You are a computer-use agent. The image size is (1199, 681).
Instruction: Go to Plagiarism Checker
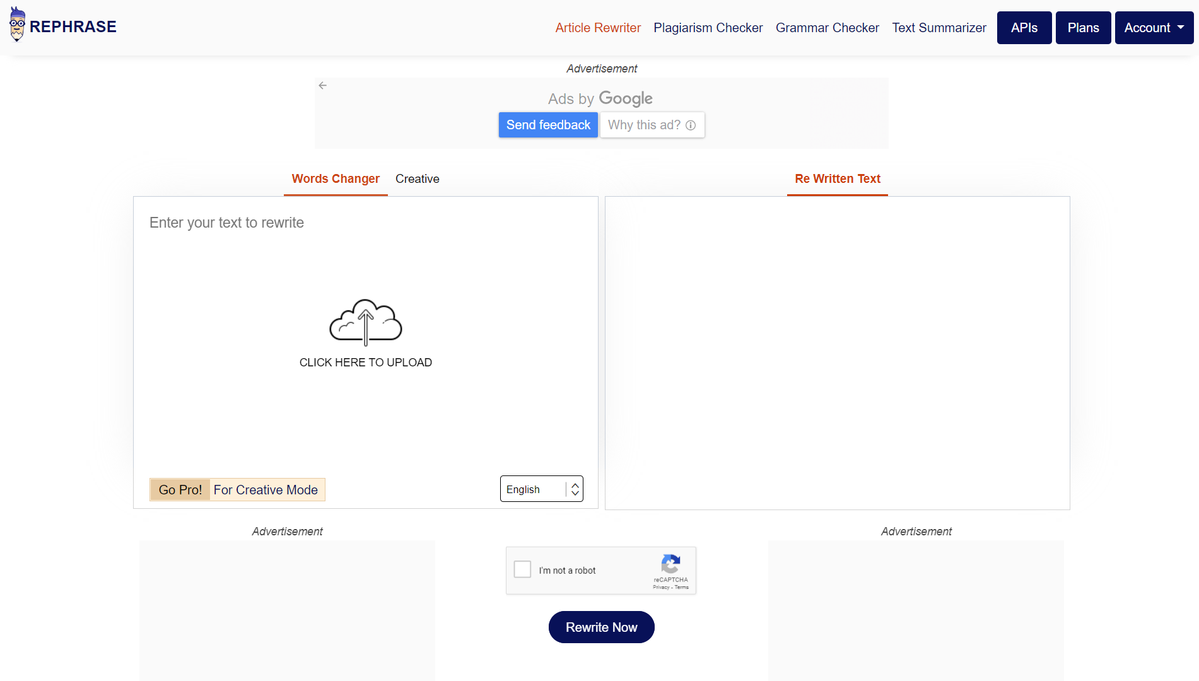click(708, 28)
